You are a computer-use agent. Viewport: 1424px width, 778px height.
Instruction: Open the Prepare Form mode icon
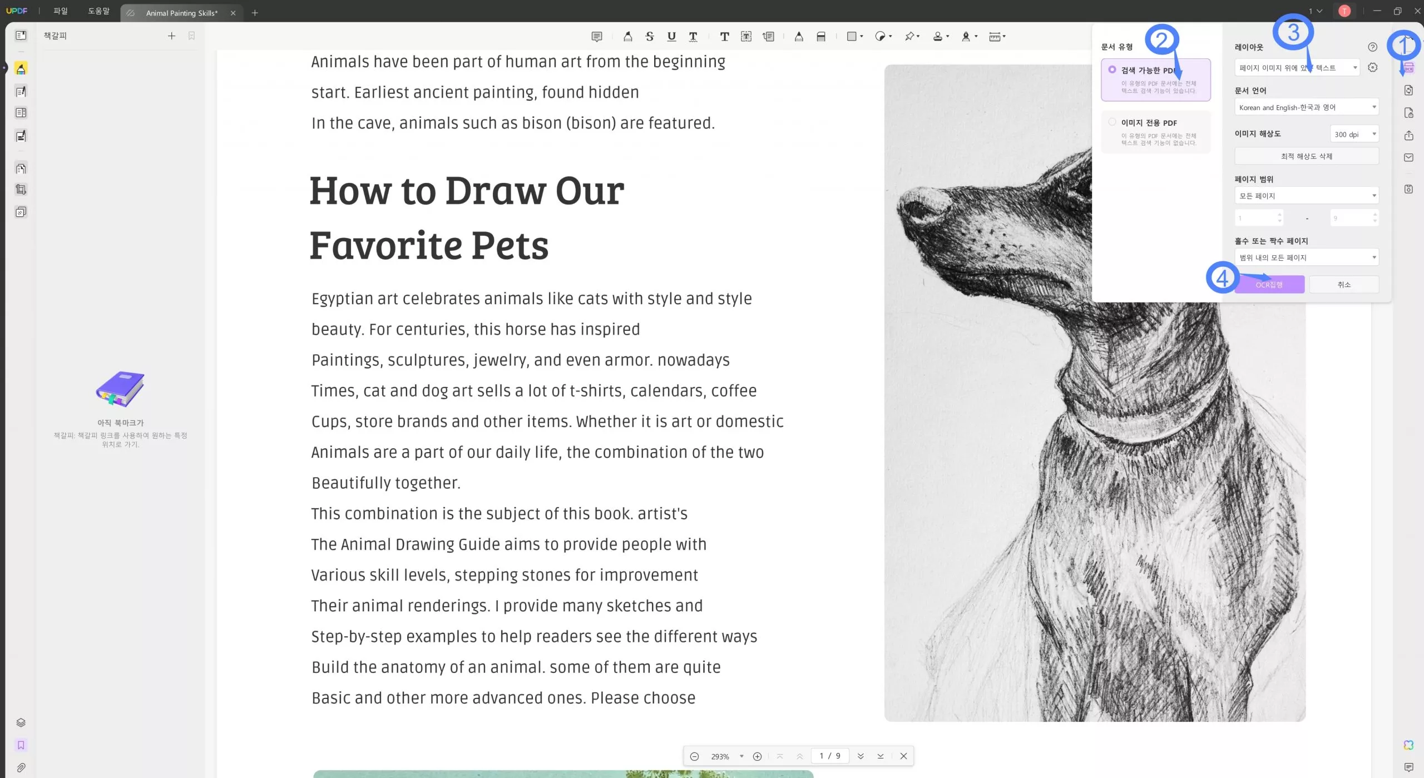click(x=21, y=113)
